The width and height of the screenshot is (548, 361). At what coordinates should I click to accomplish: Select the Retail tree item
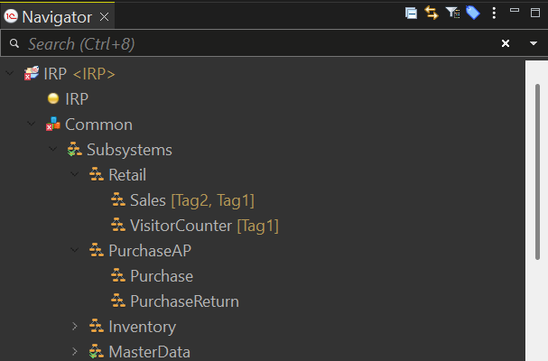(x=127, y=175)
